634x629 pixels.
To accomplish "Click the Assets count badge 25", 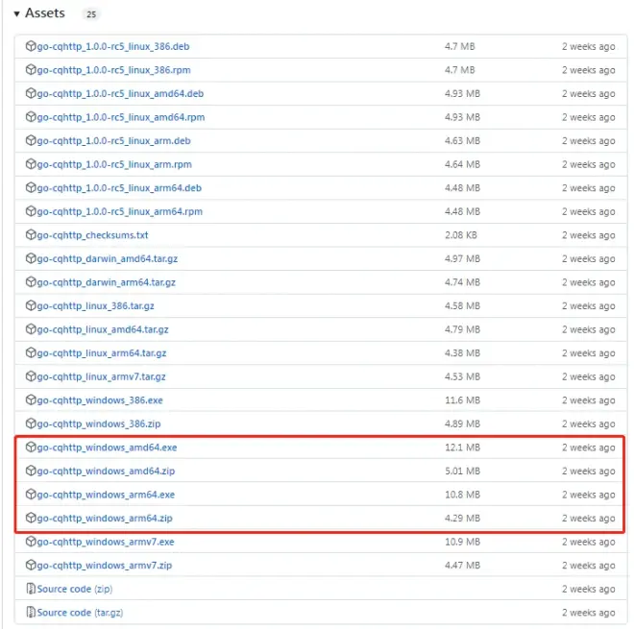I will pos(91,14).
